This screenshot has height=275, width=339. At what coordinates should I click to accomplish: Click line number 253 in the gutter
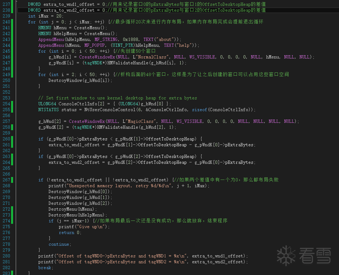tap(6, 98)
